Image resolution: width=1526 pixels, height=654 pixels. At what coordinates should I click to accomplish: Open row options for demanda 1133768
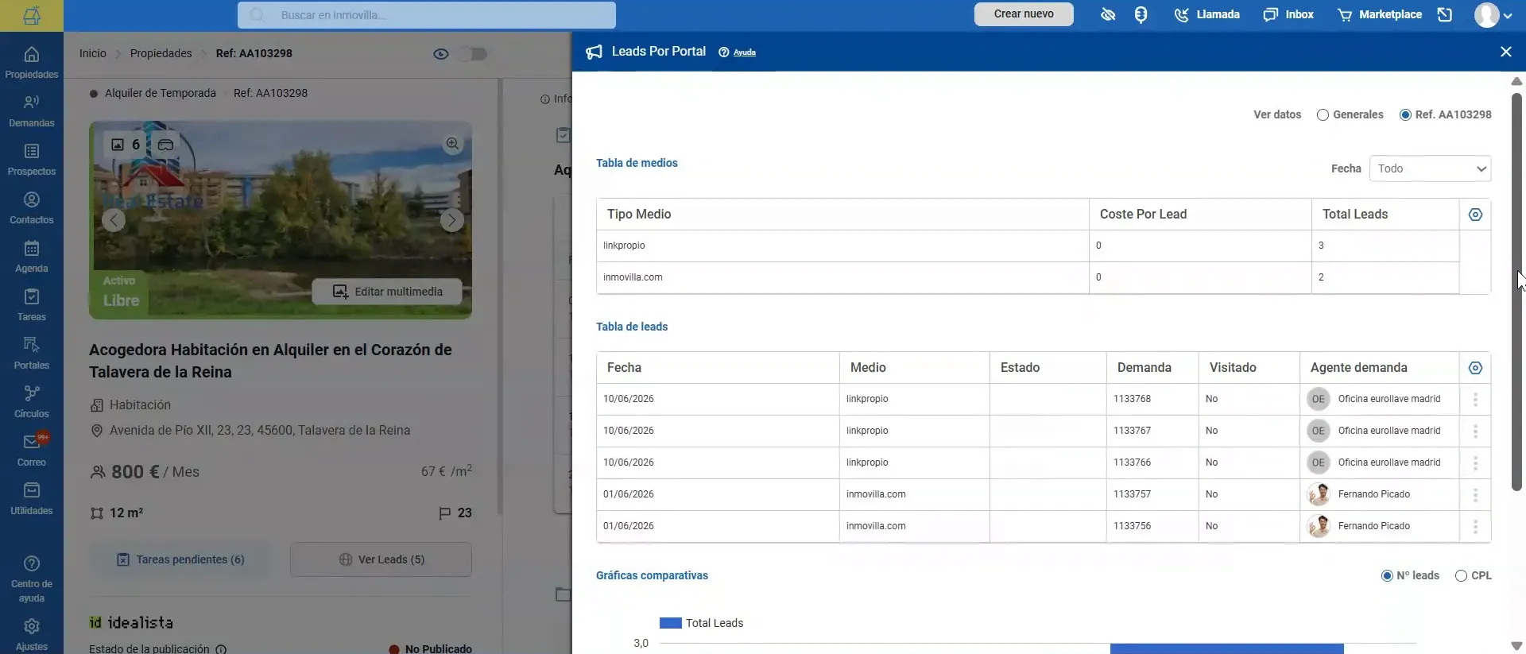(x=1475, y=400)
